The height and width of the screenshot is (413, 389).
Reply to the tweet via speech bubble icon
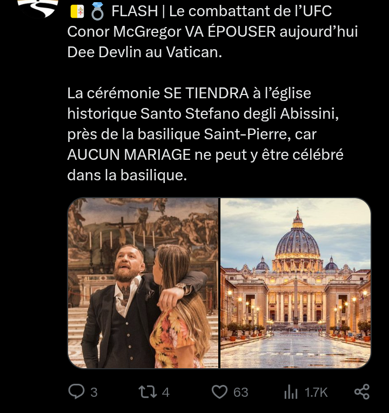pyautogui.click(x=76, y=392)
